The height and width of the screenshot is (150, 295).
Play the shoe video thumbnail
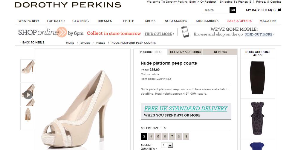28,95
